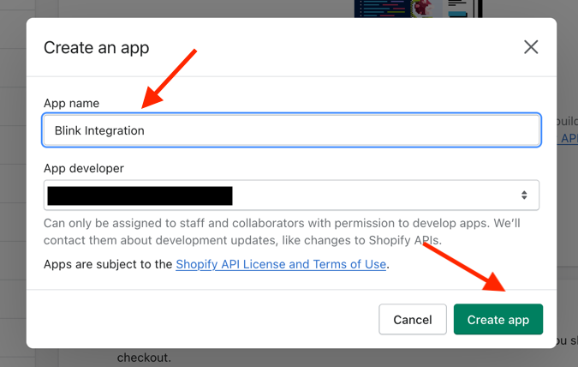578x367 pixels.
Task: Click the staff and collaborators help text
Action: 282,232
